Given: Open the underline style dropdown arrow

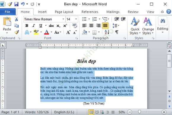Looking at the screenshot, I should coord(46,26).
